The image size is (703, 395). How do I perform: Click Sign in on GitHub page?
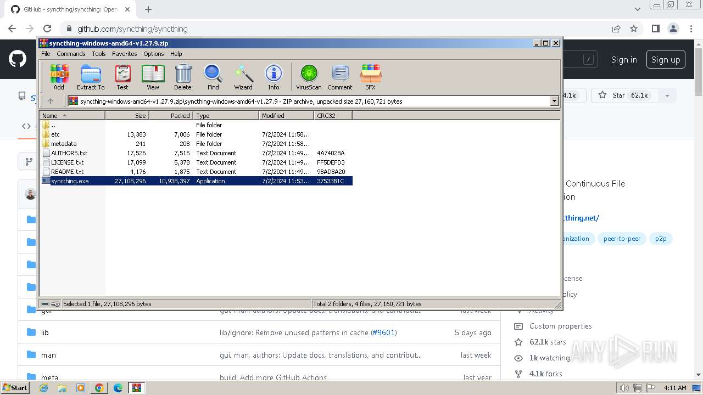point(624,60)
